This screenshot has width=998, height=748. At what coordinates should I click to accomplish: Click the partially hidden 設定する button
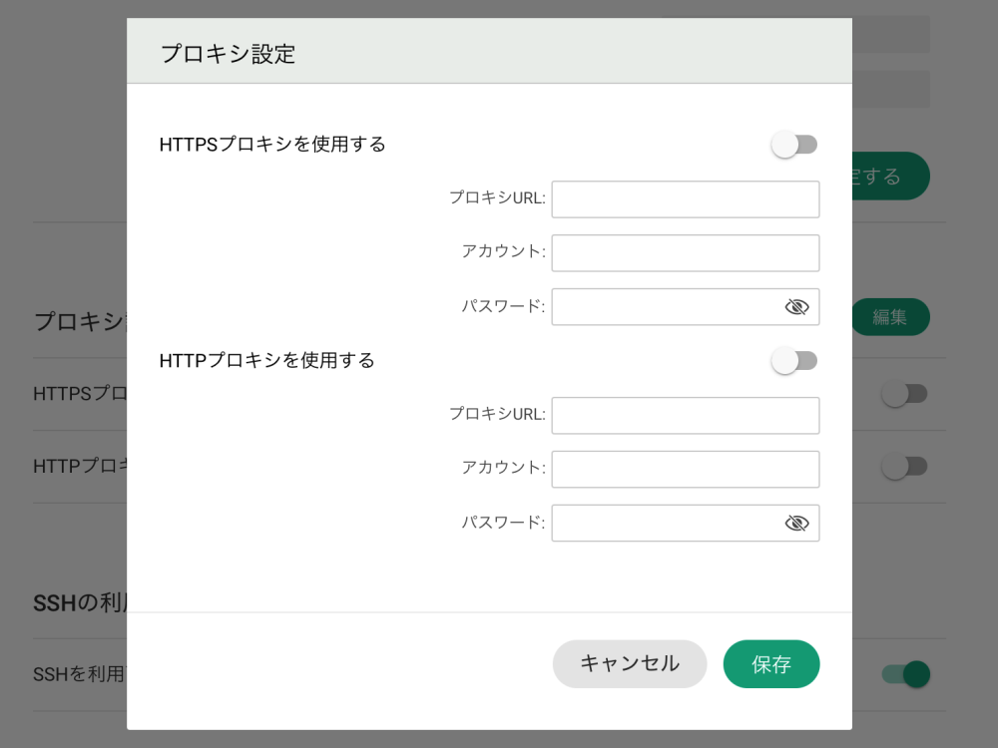point(890,177)
